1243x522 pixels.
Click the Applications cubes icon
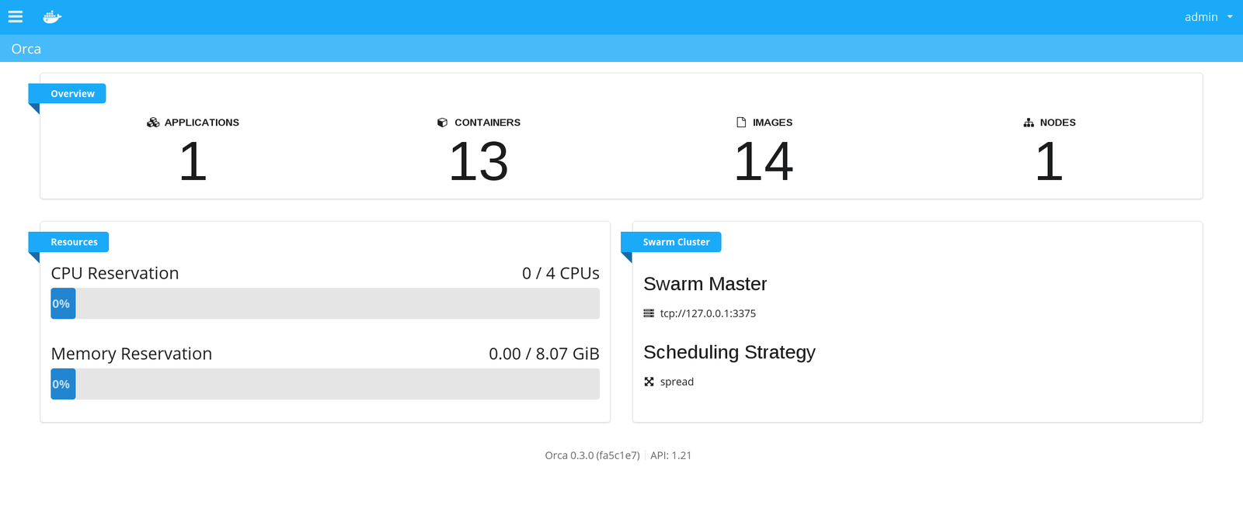coord(153,123)
